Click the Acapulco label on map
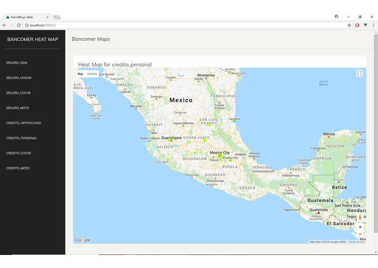 tap(212, 184)
